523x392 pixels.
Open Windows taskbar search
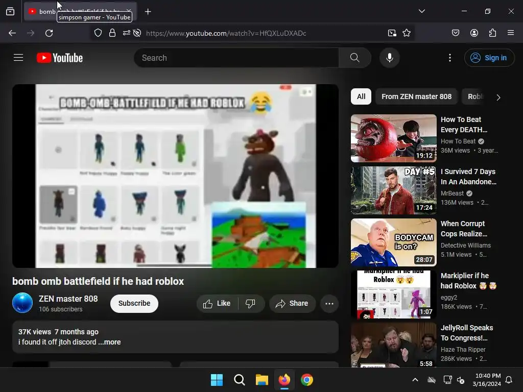[x=239, y=380]
